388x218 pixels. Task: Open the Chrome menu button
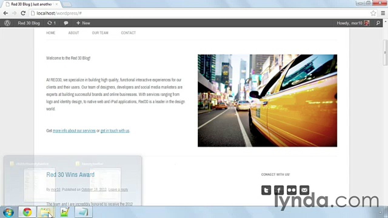(383, 13)
